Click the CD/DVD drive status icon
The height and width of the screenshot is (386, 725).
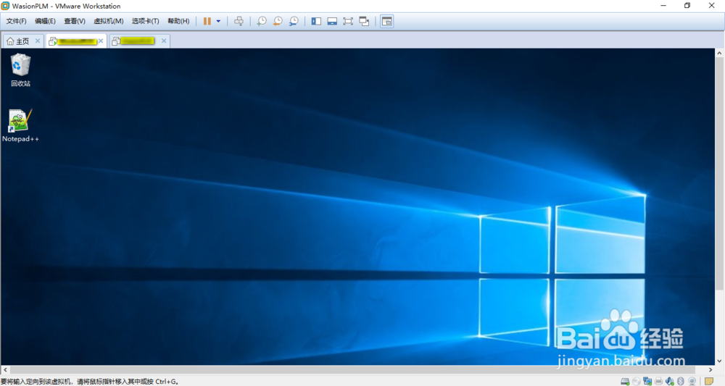pyautogui.click(x=637, y=382)
